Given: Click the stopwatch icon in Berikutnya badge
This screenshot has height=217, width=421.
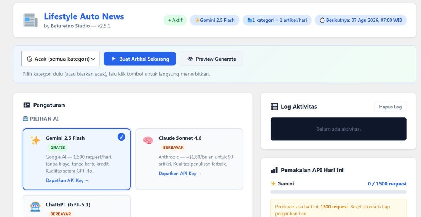Looking at the screenshot, I should (x=322, y=21).
